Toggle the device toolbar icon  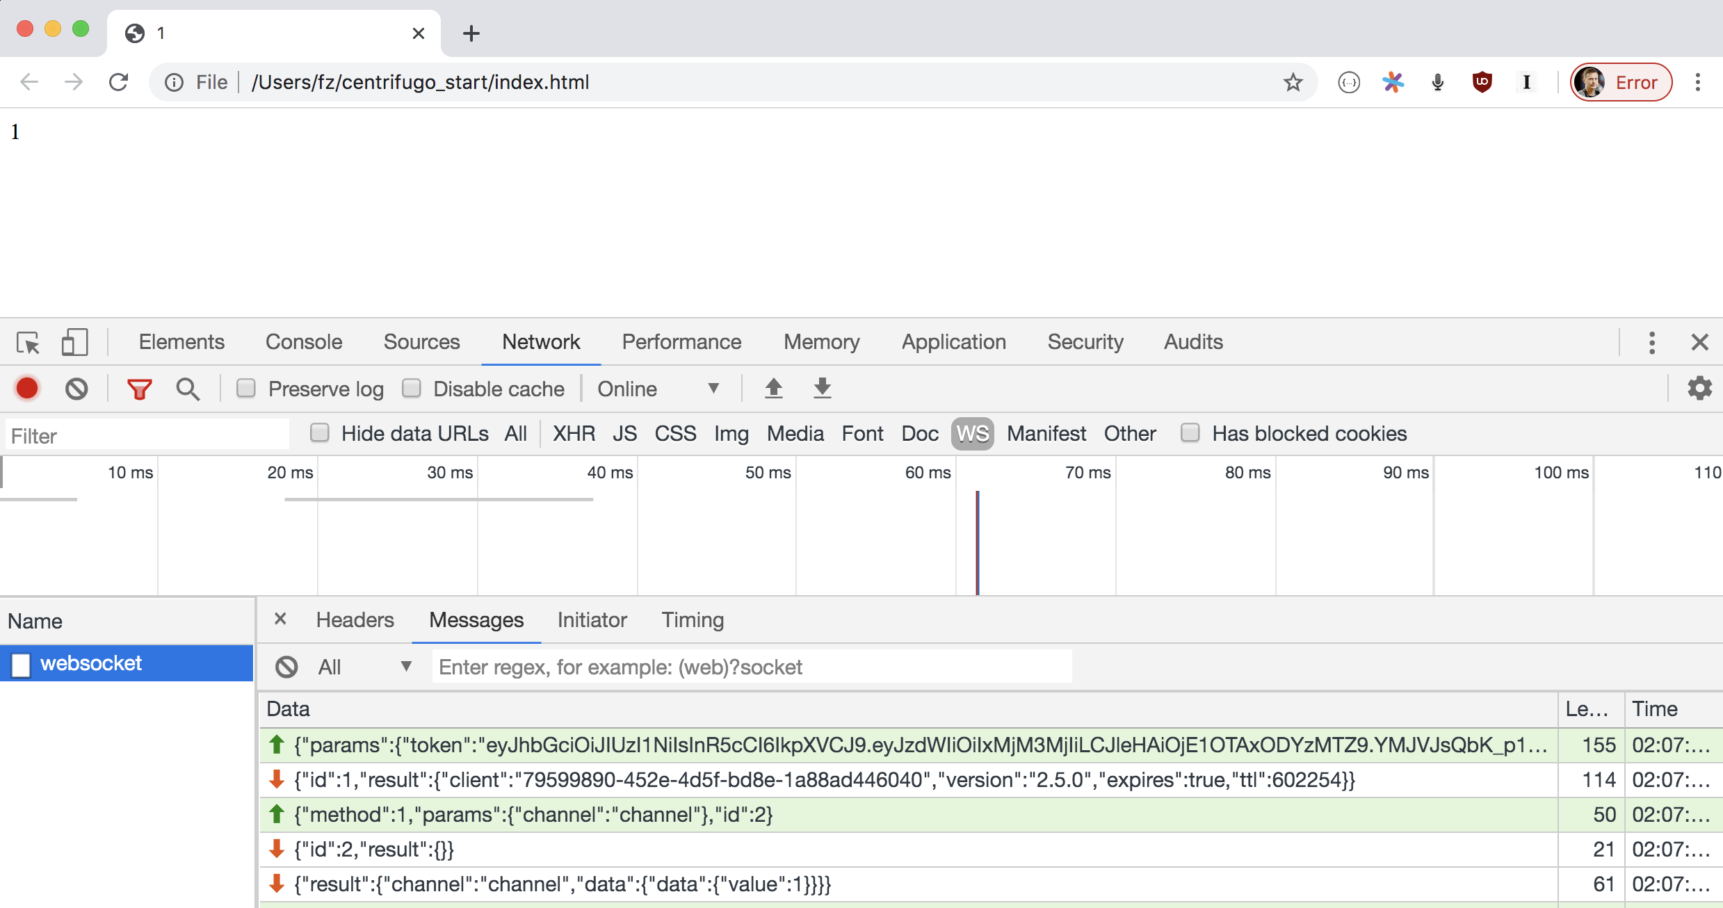(74, 342)
